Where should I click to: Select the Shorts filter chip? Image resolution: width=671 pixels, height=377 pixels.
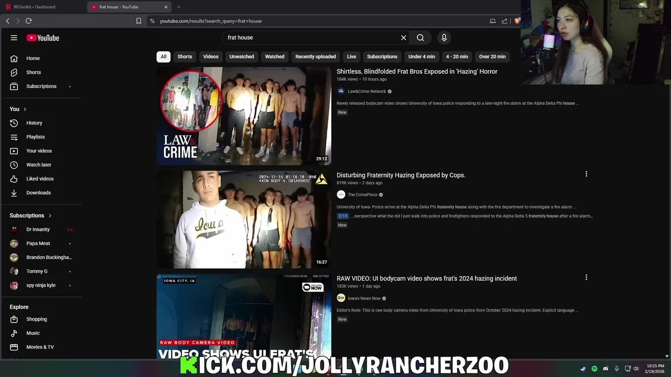(x=185, y=57)
